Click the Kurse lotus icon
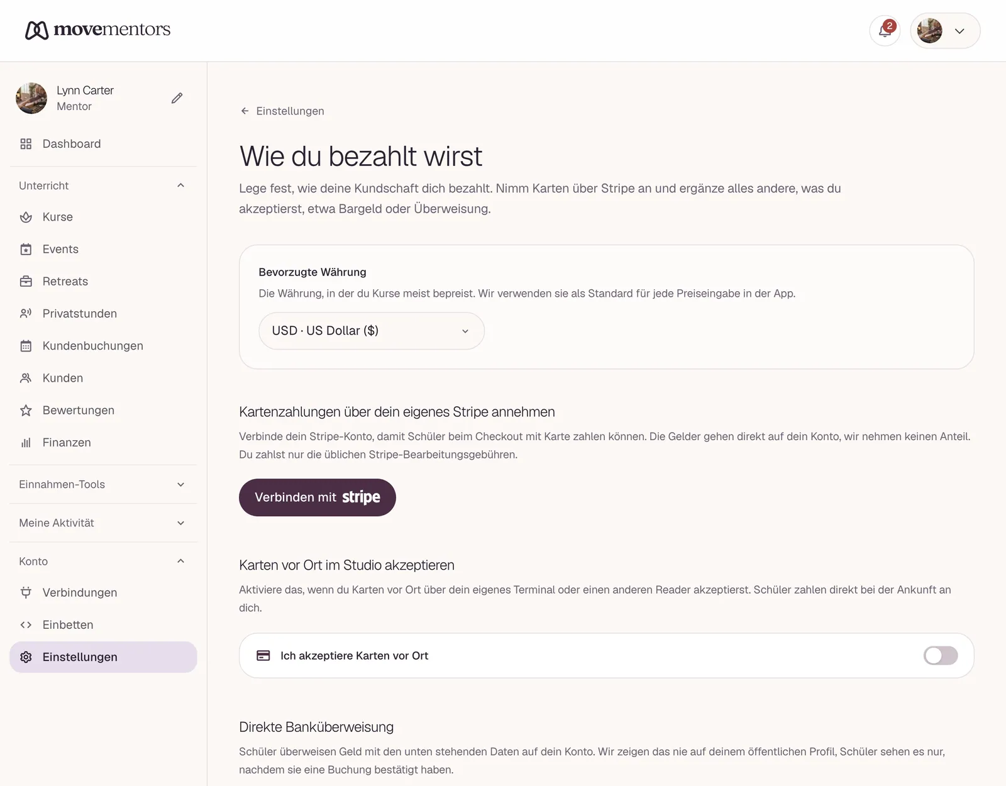The image size is (1006, 786). coord(26,217)
